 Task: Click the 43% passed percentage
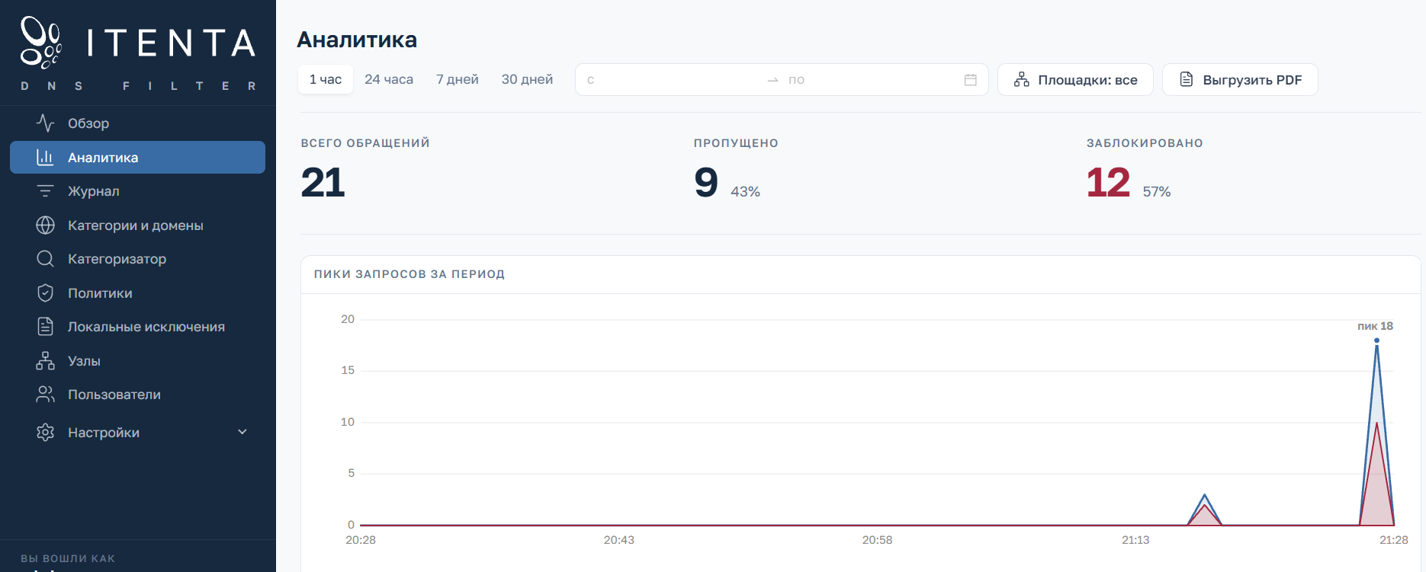pyautogui.click(x=745, y=192)
